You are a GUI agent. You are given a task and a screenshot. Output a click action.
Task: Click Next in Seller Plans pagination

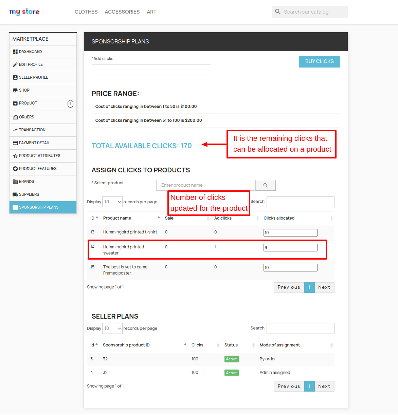[324, 386]
